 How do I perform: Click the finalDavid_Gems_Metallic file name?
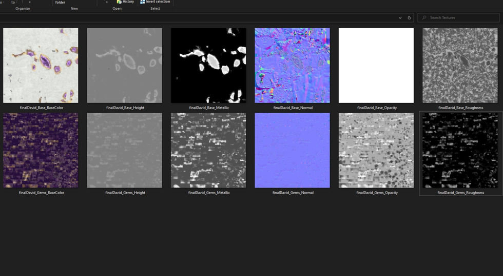[x=209, y=193]
